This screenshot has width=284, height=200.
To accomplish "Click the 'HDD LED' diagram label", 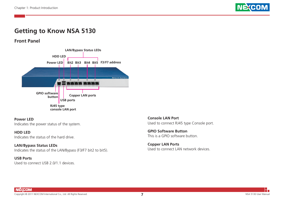I will point(59,56).
